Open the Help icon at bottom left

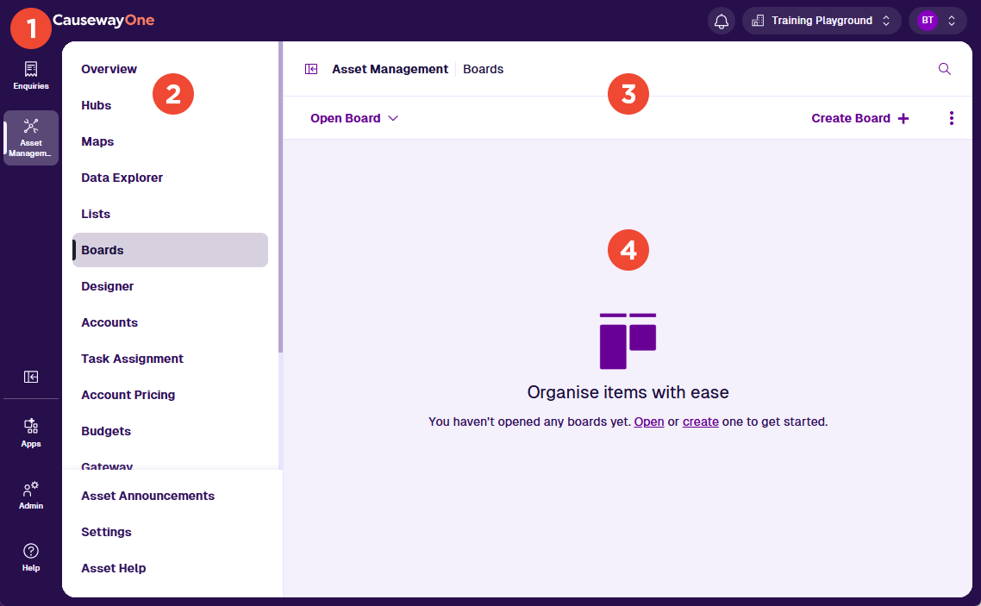(31, 556)
